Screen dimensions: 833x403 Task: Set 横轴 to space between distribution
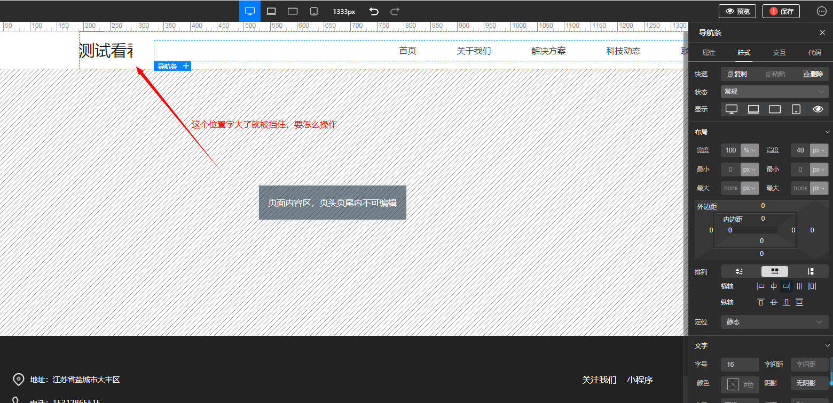pos(812,286)
